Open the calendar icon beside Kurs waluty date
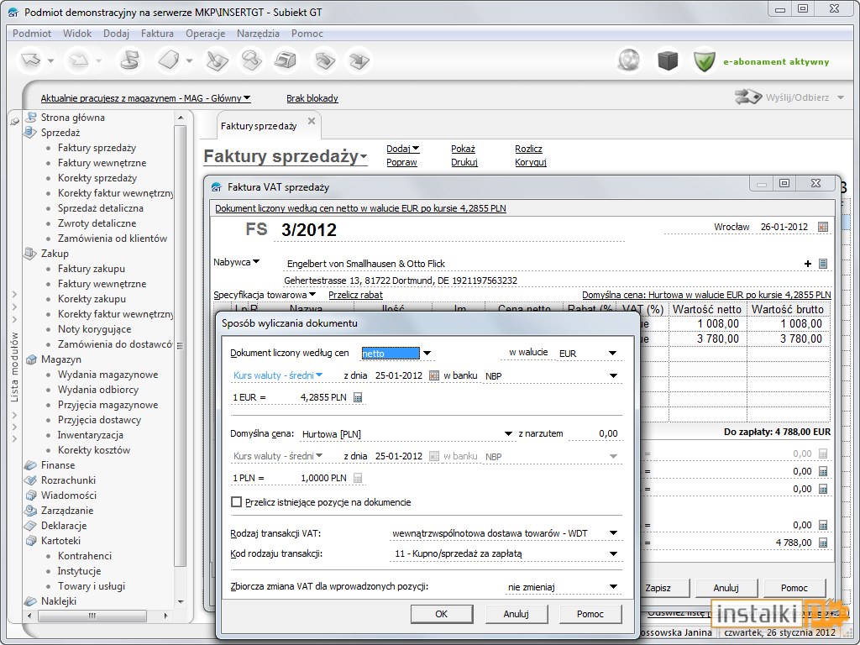The height and width of the screenshot is (645, 860). click(x=434, y=375)
